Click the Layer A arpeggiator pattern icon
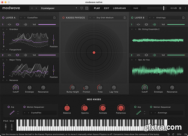This screenshot has height=136, width=188. click(x=12, y=113)
